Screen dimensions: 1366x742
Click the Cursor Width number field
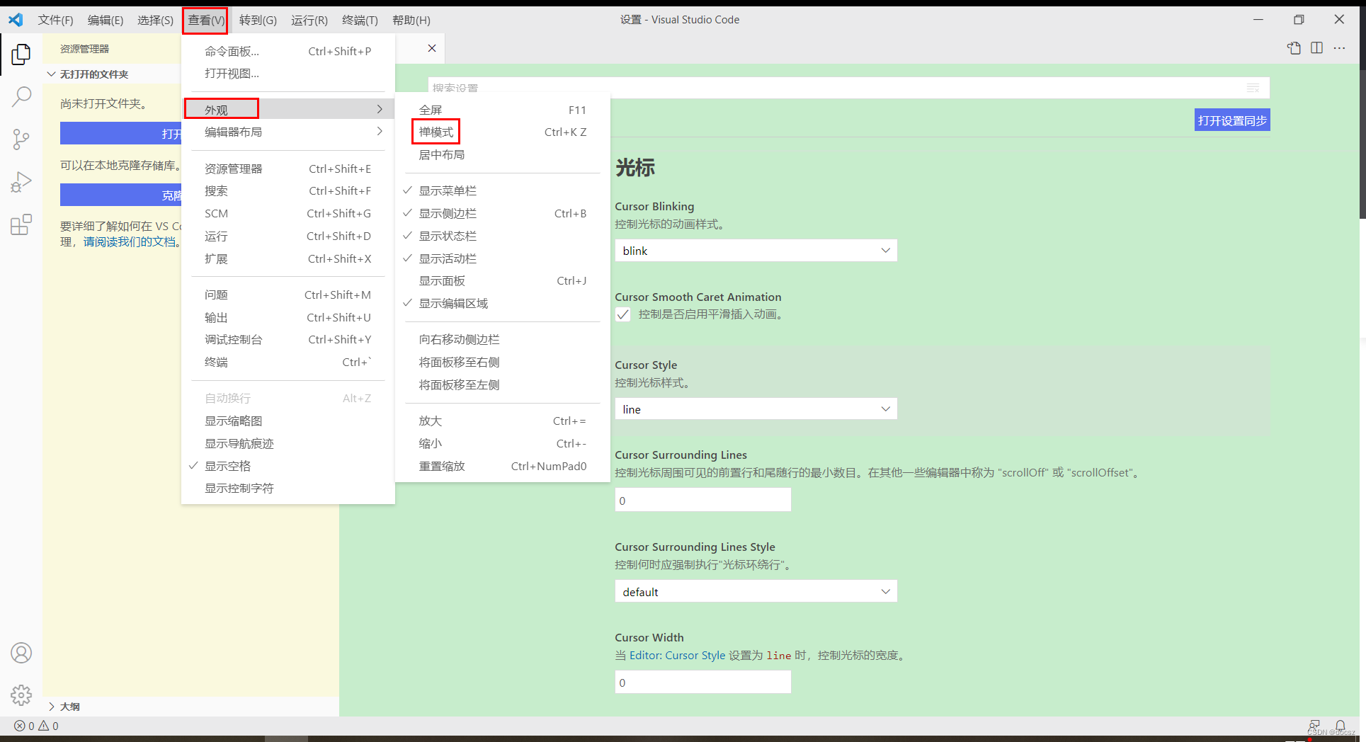tap(702, 683)
